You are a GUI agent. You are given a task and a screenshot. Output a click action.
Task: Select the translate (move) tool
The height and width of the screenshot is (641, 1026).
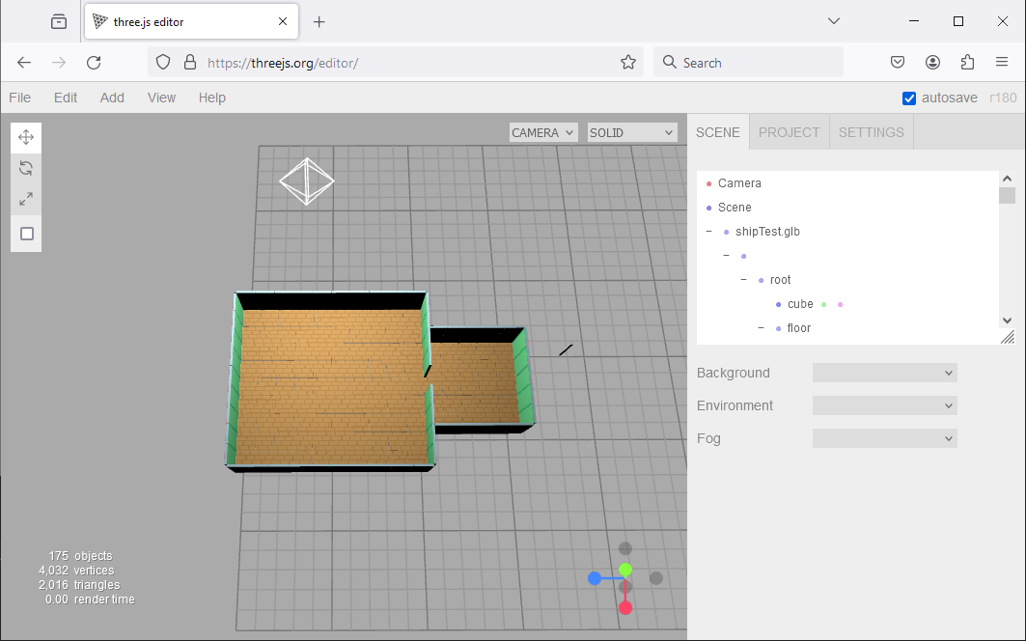click(26, 137)
